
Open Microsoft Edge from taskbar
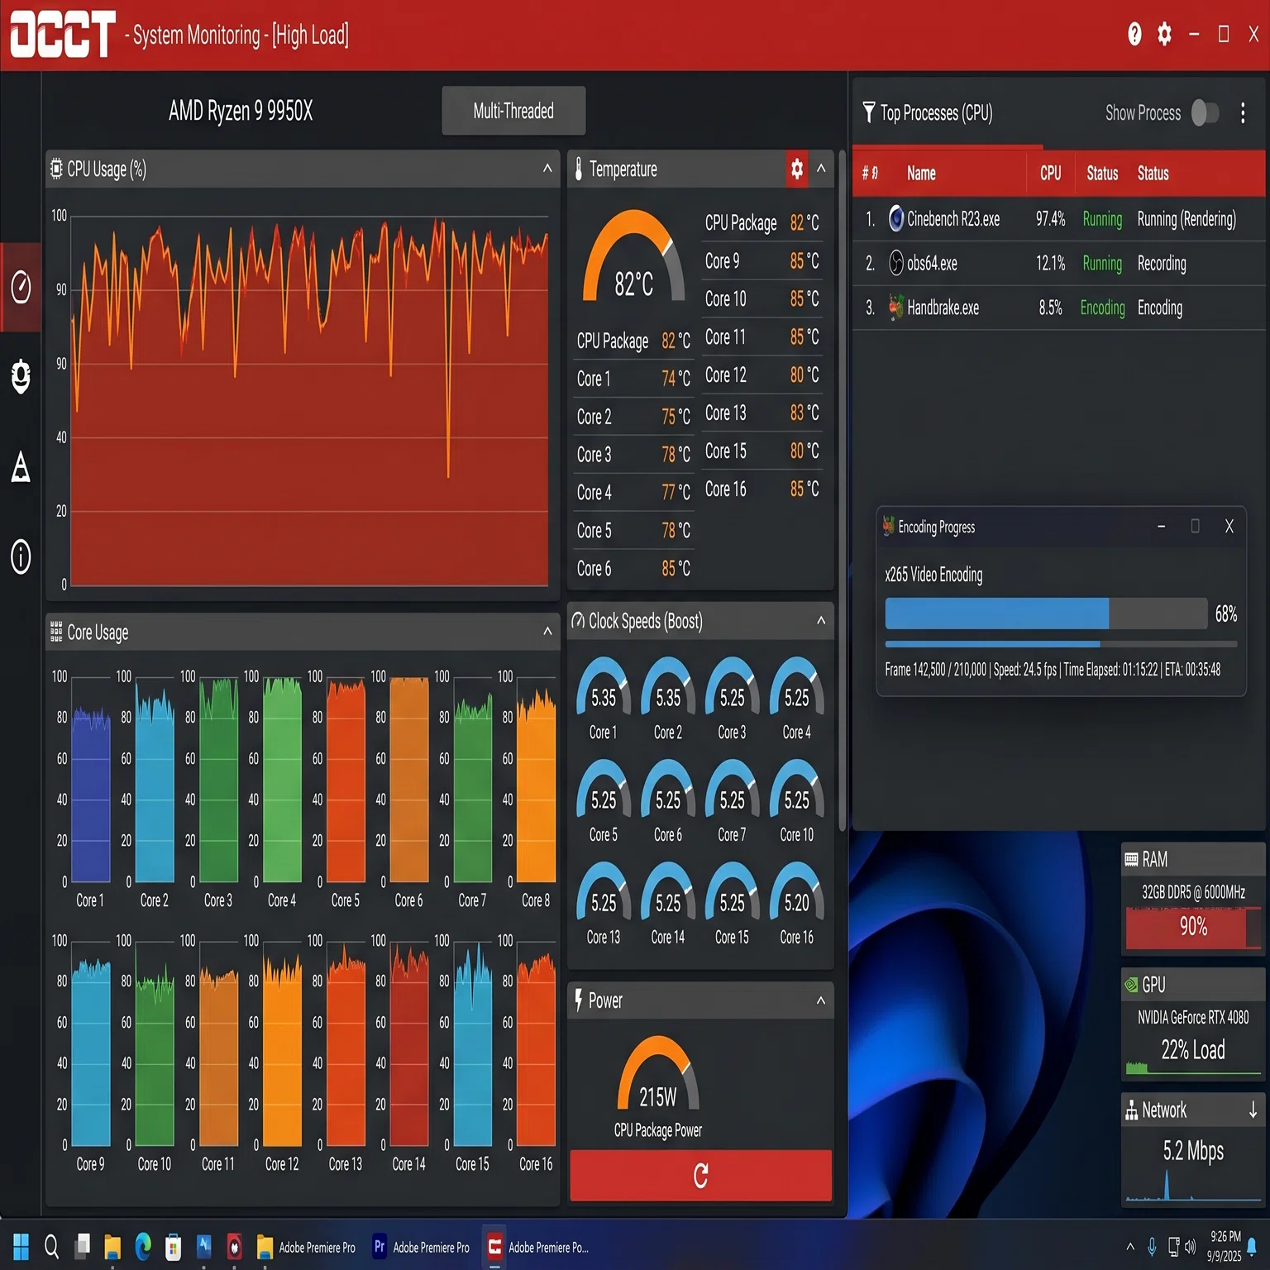[143, 1246]
